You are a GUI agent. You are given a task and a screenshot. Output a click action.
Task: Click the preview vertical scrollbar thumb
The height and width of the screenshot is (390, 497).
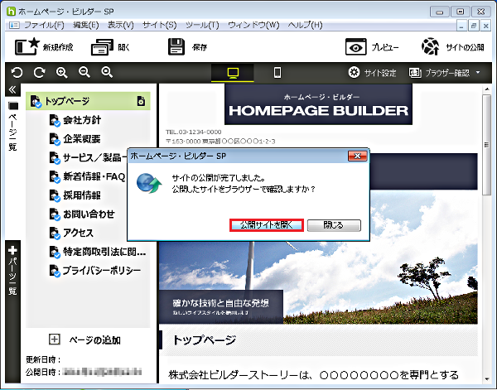(x=486, y=145)
